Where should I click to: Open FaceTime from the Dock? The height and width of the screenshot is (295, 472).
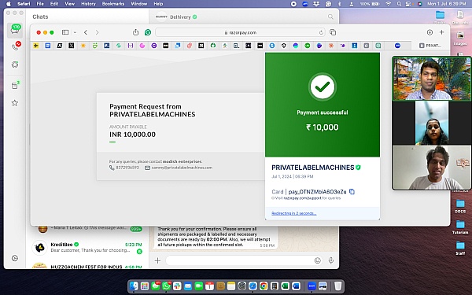(199, 286)
